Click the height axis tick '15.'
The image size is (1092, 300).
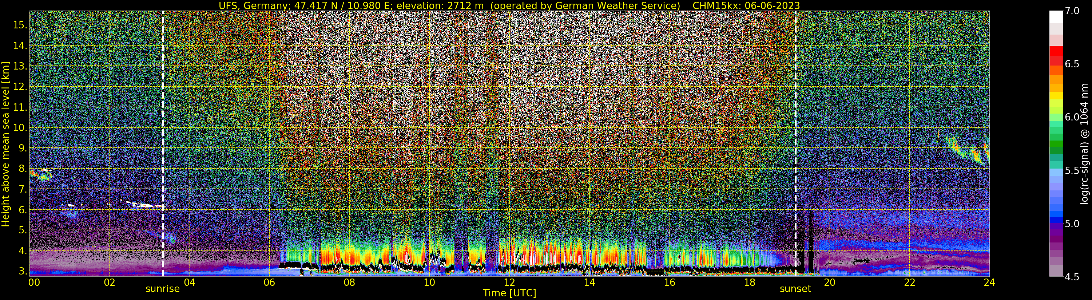tap(20, 25)
